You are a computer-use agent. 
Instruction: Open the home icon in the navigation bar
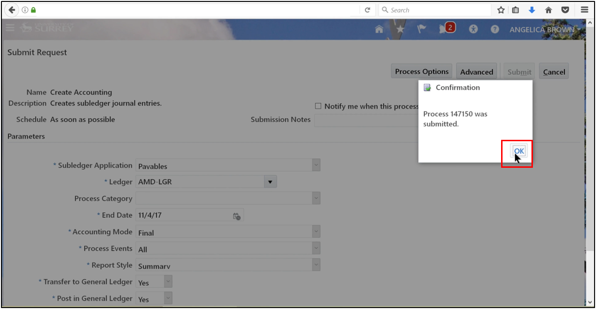coord(379,29)
